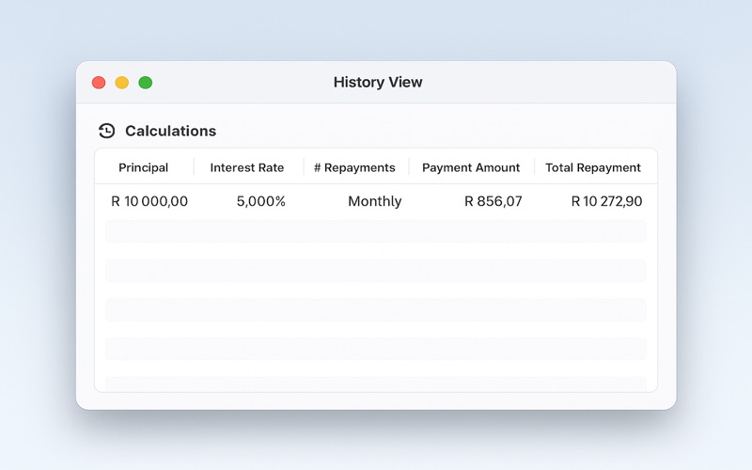Click the history clock icon beside Calculations

pos(106,131)
